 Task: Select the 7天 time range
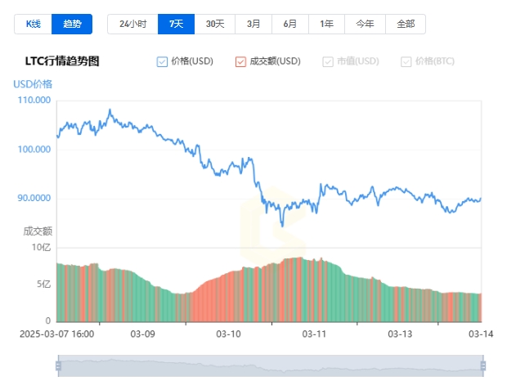pyautogui.click(x=176, y=24)
